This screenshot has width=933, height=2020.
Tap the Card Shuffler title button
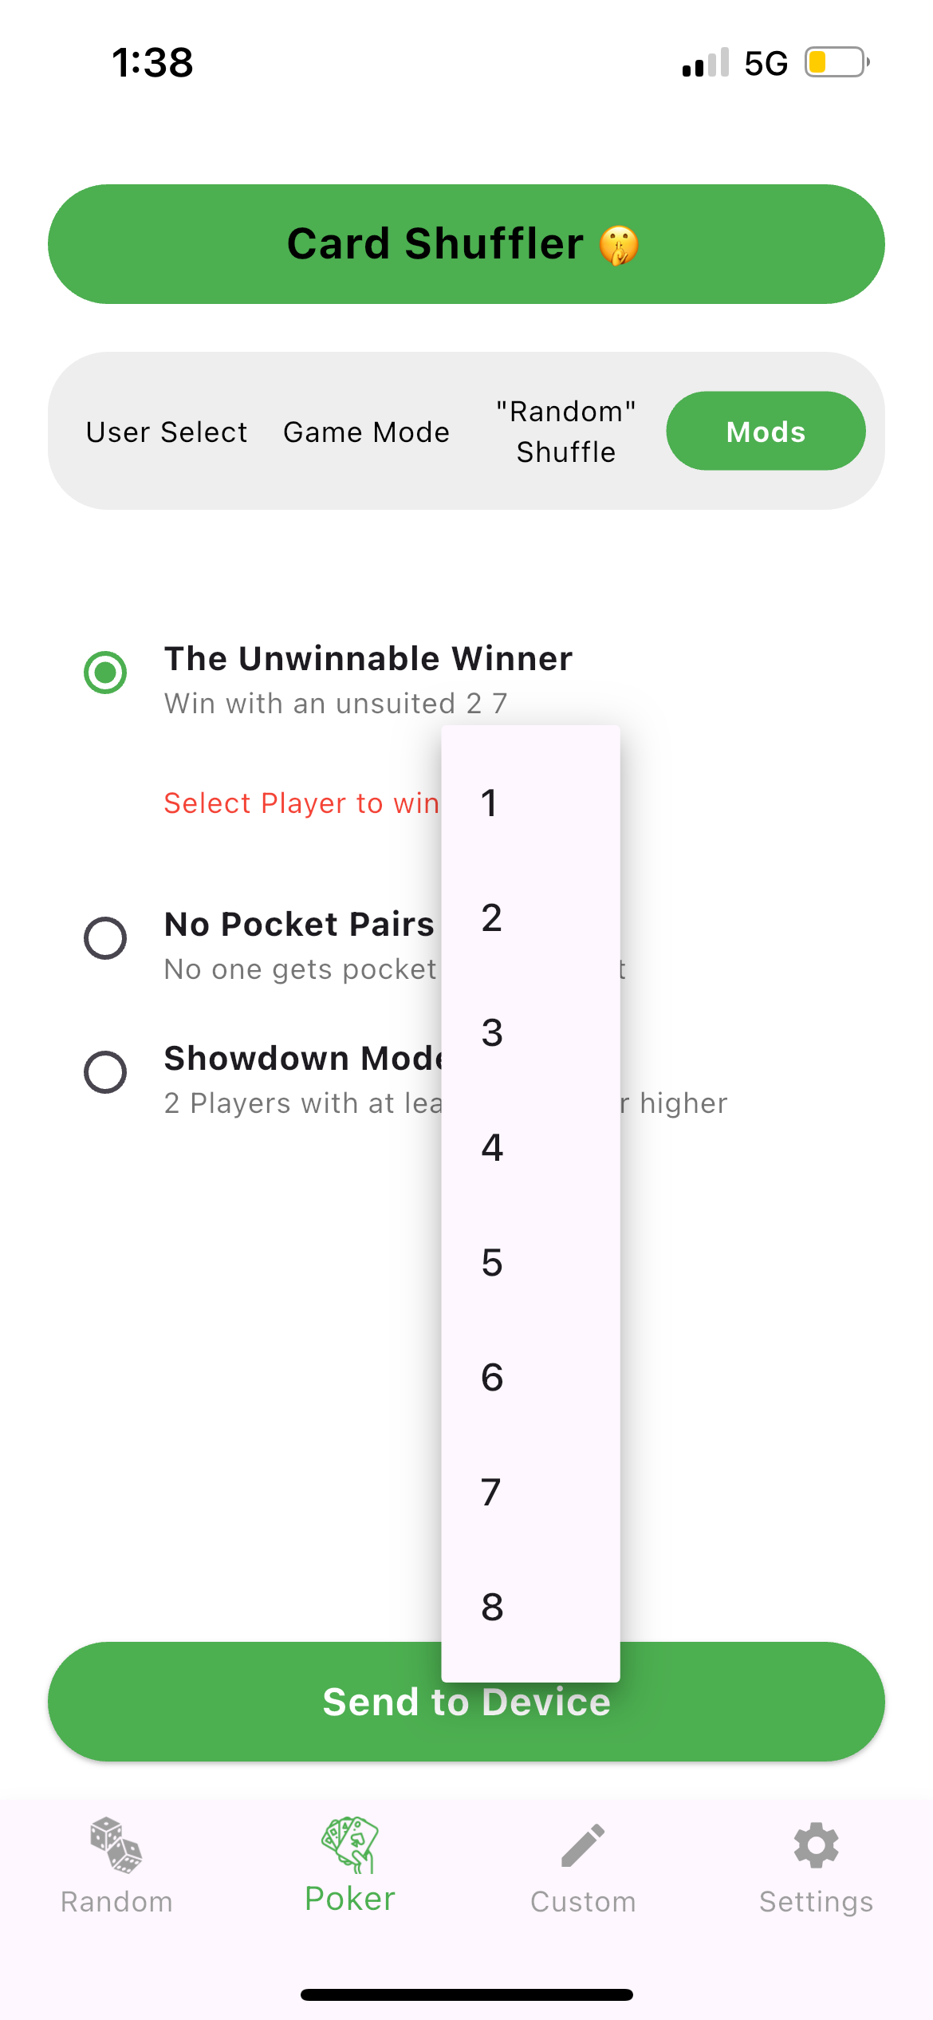tap(467, 244)
